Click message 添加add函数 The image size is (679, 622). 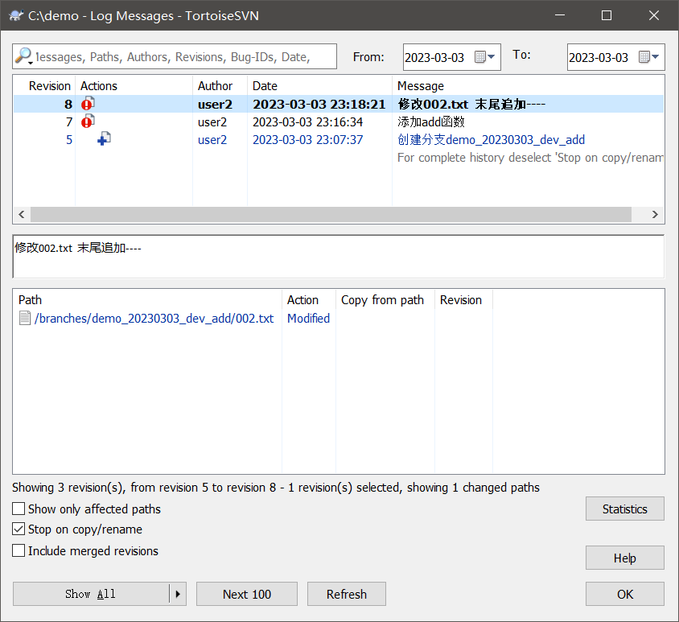point(431,122)
